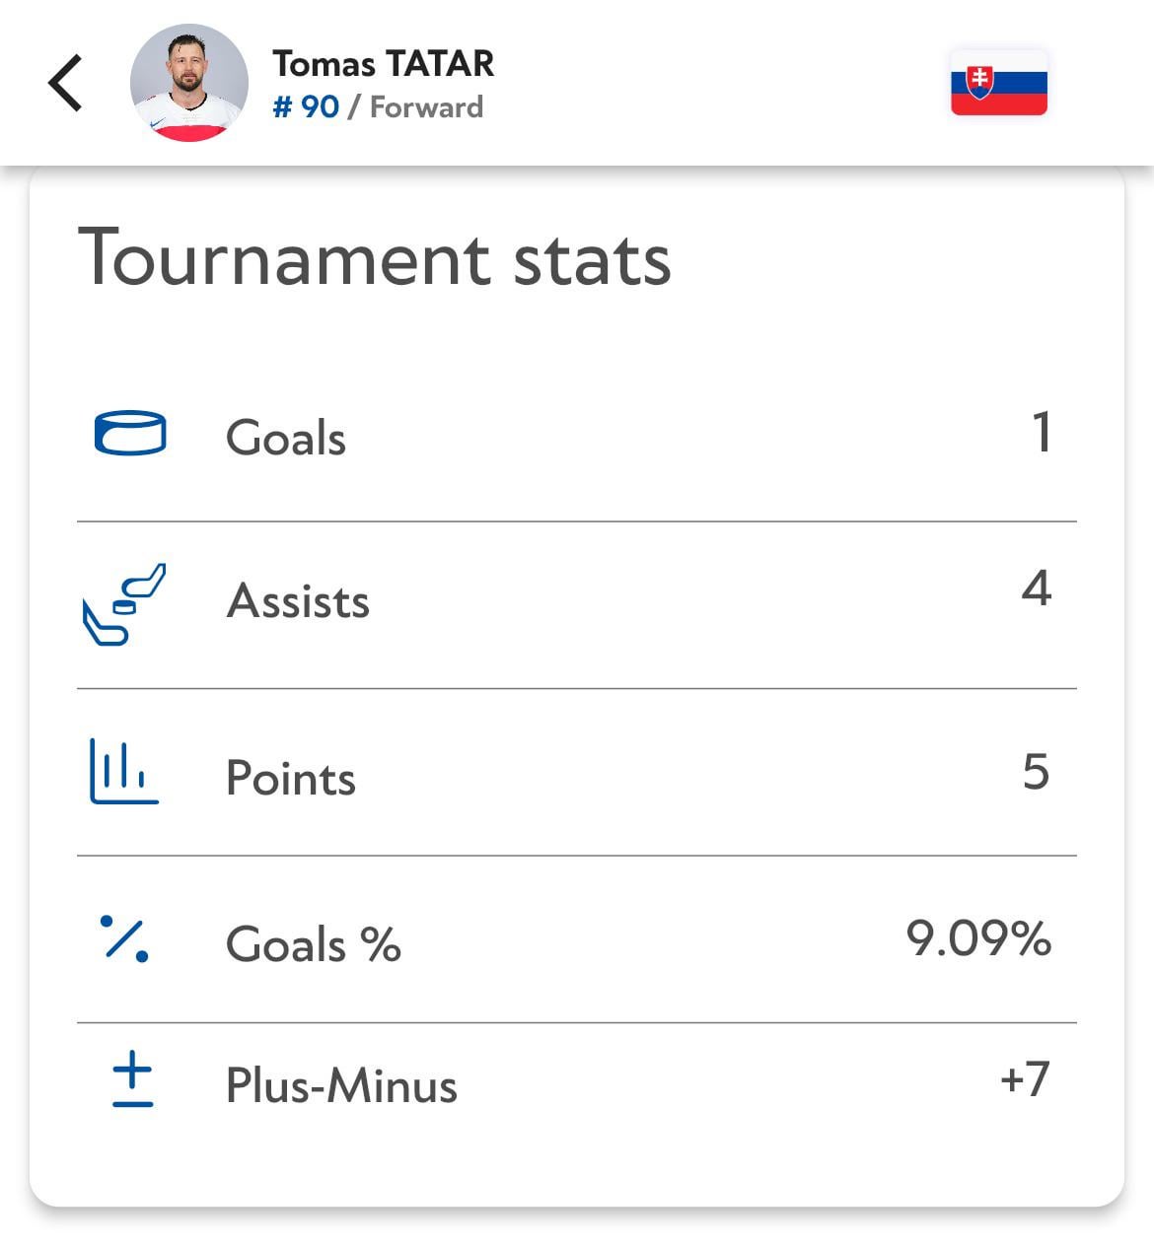
Task: Click the percent Goals % icon
Action: pos(125,938)
